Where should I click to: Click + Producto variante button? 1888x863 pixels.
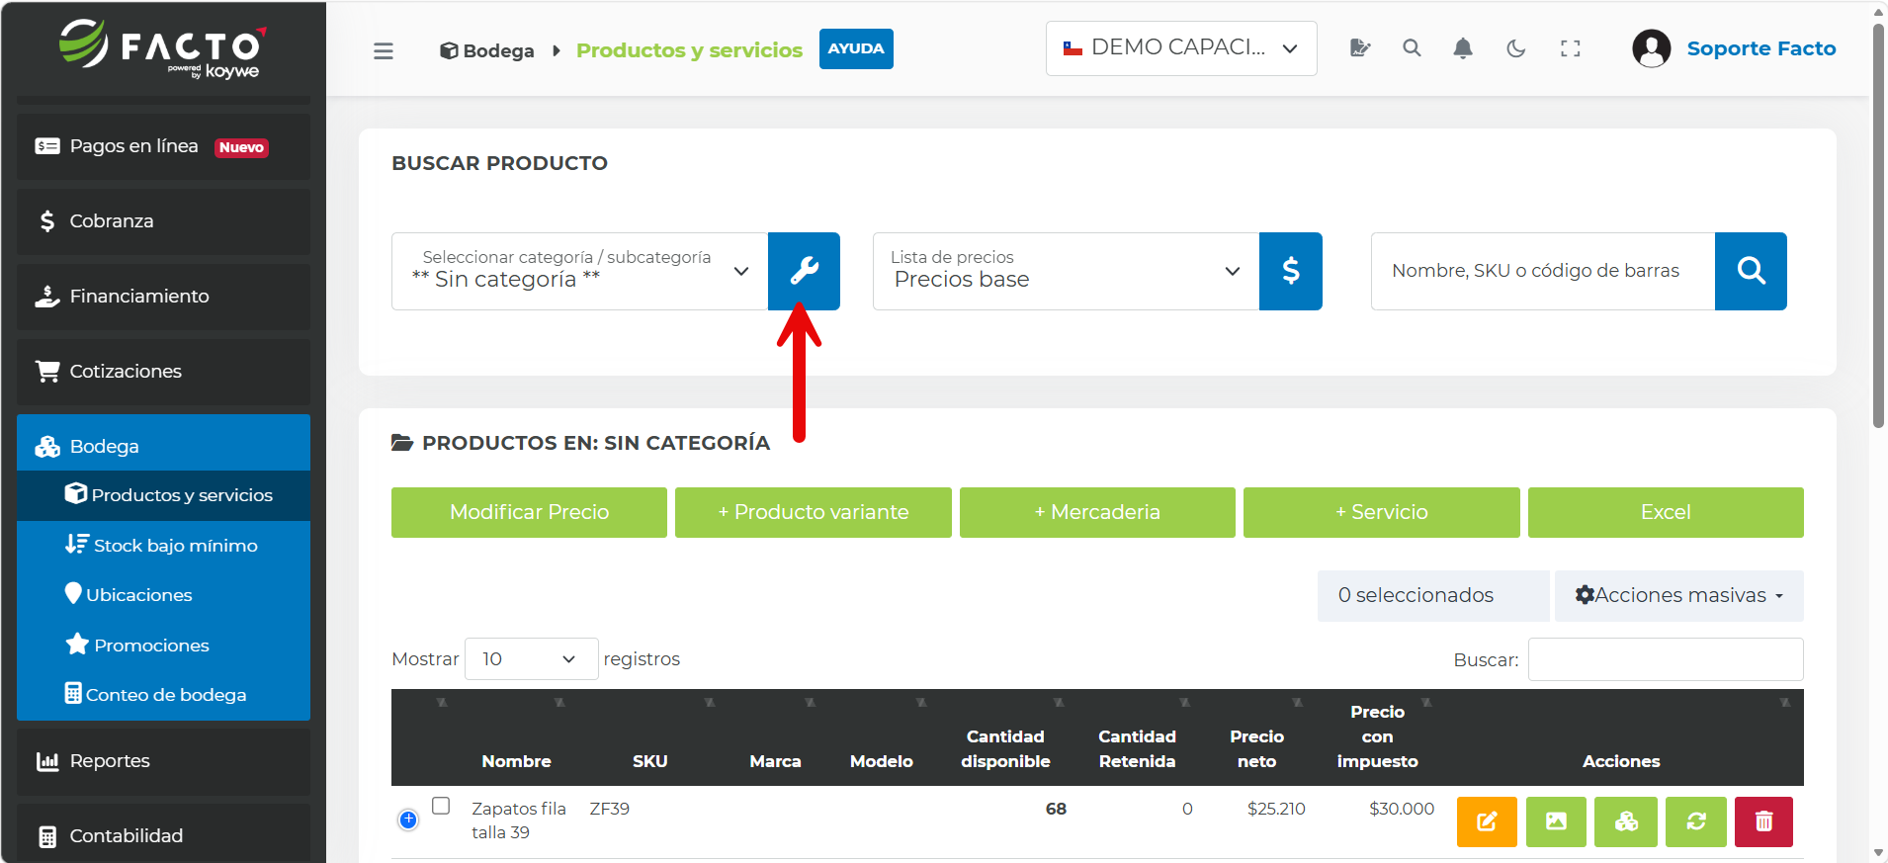click(x=813, y=512)
